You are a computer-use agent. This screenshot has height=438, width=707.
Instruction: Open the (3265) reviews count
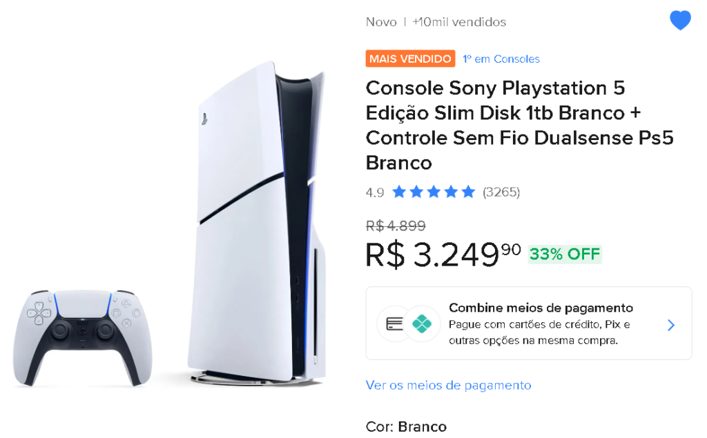click(x=501, y=192)
